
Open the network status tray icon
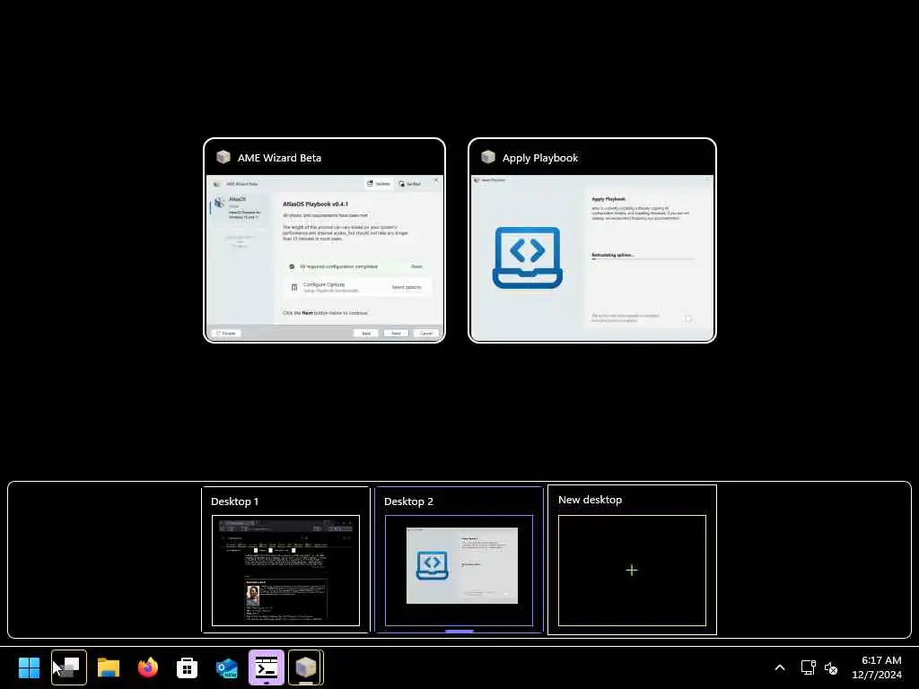[x=809, y=667]
